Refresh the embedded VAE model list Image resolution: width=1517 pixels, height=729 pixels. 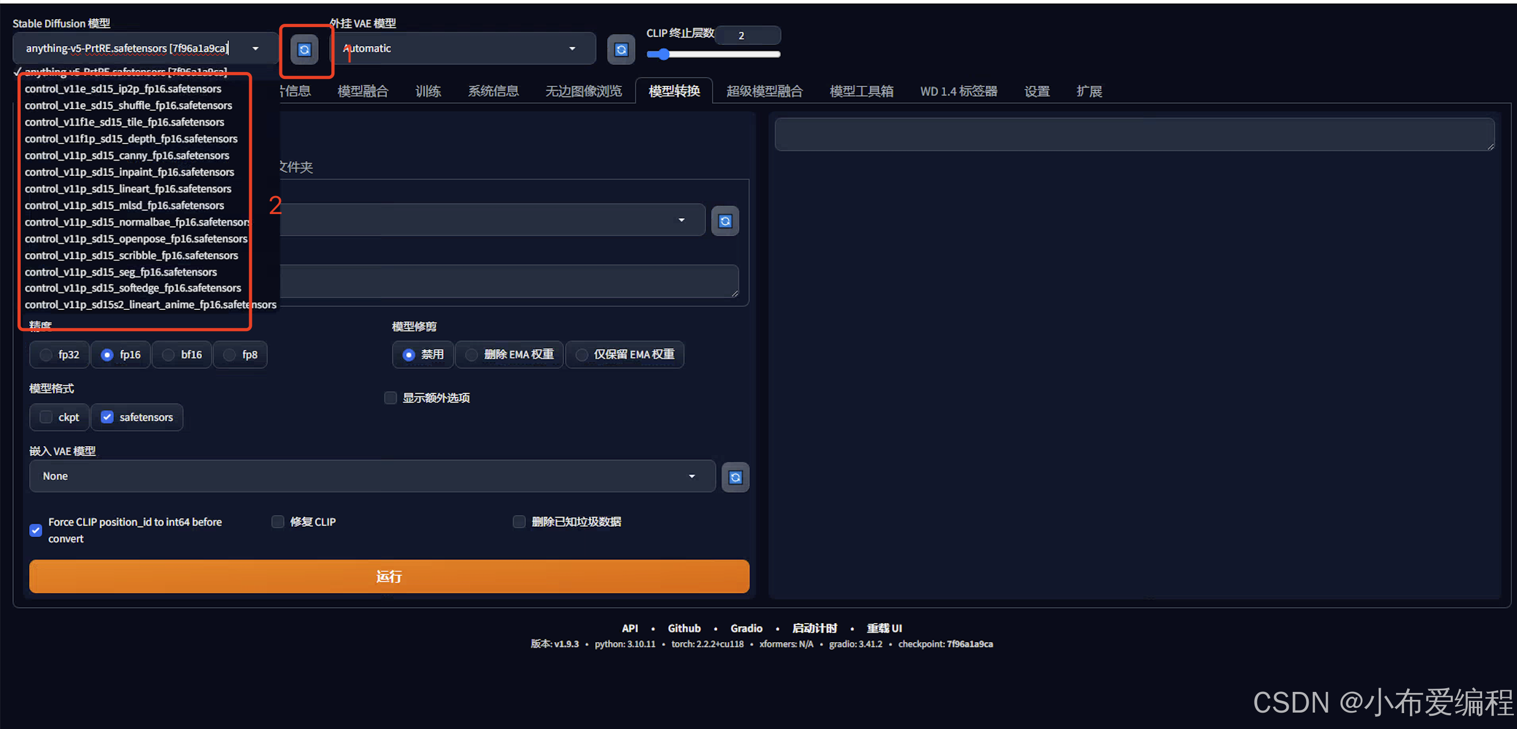pyautogui.click(x=735, y=477)
